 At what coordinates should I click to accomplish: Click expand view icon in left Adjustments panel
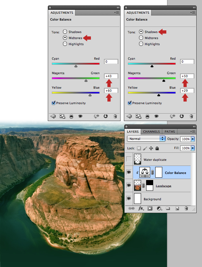[x=62, y=116]
